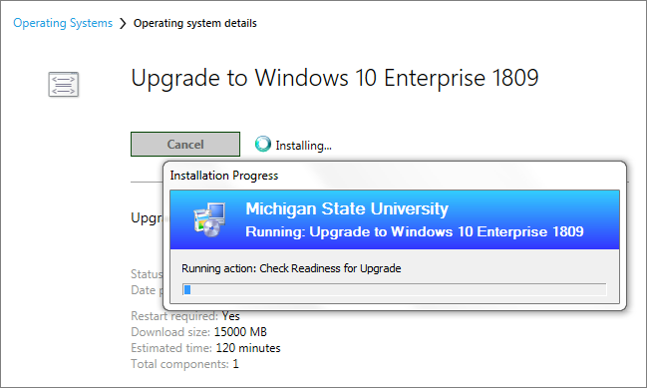
Task: Cancel the running installation
Action: [x=185, y=144]
